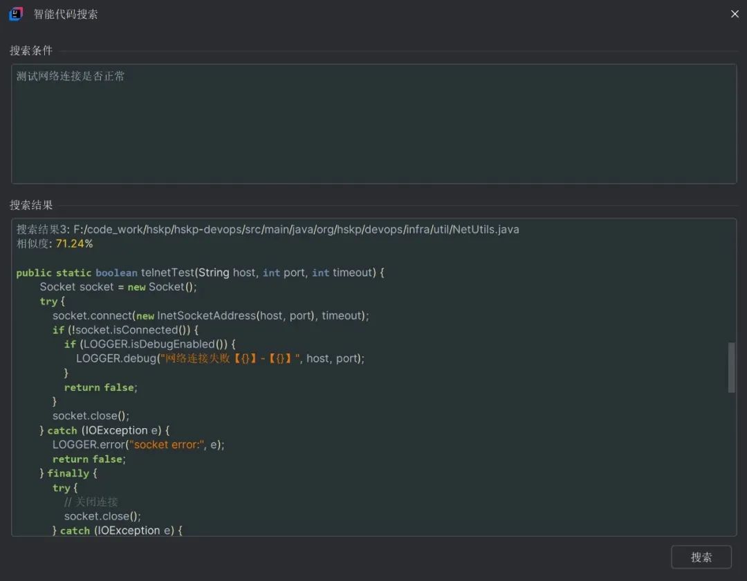Click the 智能代码搜索 window title
The height and width of the screenshot is (581, 747).
(66, 14)
